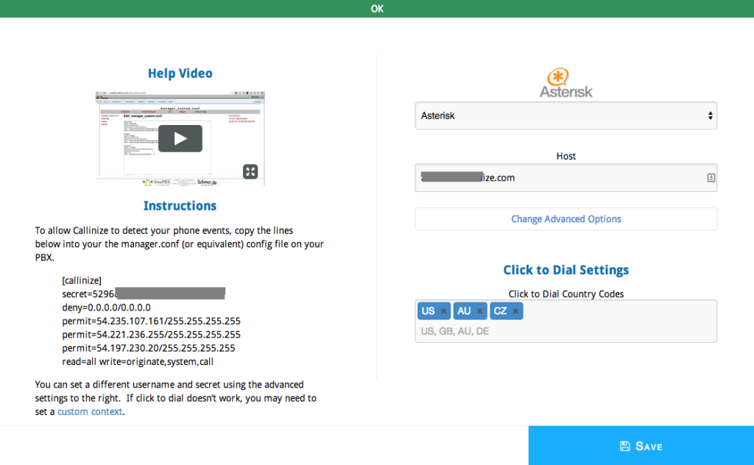Screen dimensions: 754x465
Task: Click the fullscreen expand icon on the video
Action: click(x=250, y=171)
